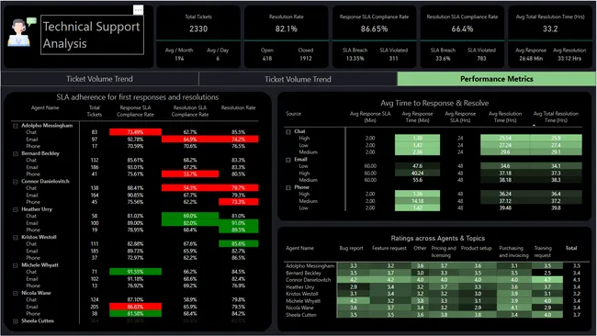597x336 pixels.
Task: Click the green 85.6% Kristos Westoll Chat cell
Action: point(239,244)
